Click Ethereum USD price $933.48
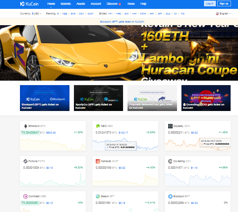 pos(51,133)
